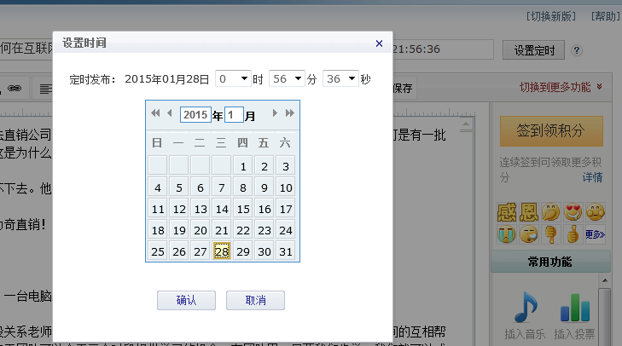The height and width of the screenshot is (346, 622).
Task: Confirm with the 确认 button
Action: (x=187, y=301)
